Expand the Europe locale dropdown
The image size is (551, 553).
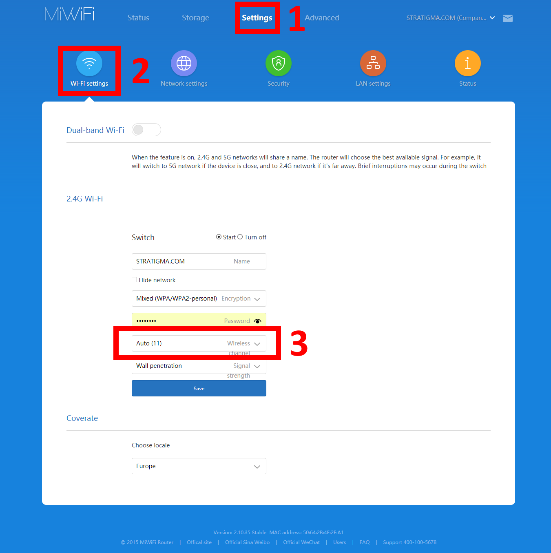tap(199, 466)
